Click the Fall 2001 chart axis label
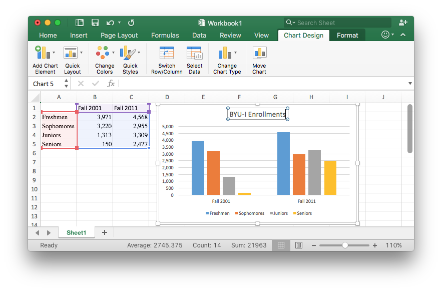This screenshot has height=291, width=442. (x=221, y=201)
